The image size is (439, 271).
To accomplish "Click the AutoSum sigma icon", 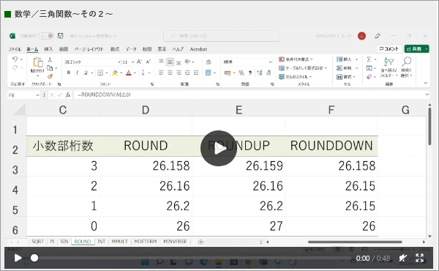I will point(369,59).
